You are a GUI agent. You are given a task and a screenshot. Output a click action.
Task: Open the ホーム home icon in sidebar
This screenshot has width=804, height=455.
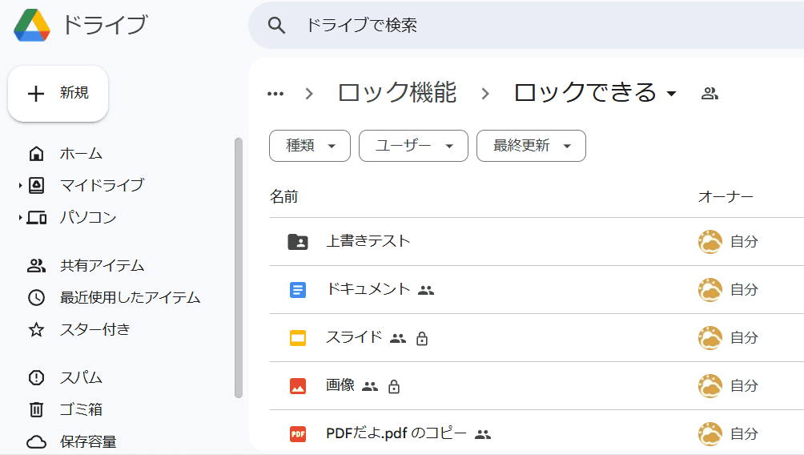pyautogui.click(x=36, y=153)
